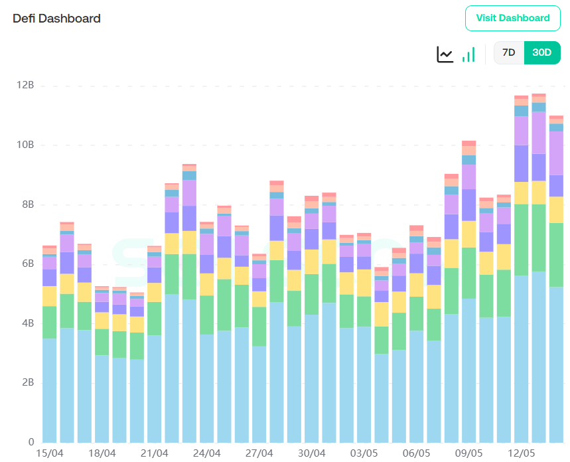Click the 15/04 x-axis date label
This screenshot has width=570, height=462.
click(x=49, y=453)
